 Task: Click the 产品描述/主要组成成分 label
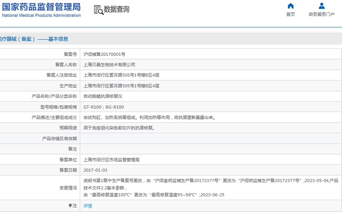pyautogui.click(x=54, y=117)
